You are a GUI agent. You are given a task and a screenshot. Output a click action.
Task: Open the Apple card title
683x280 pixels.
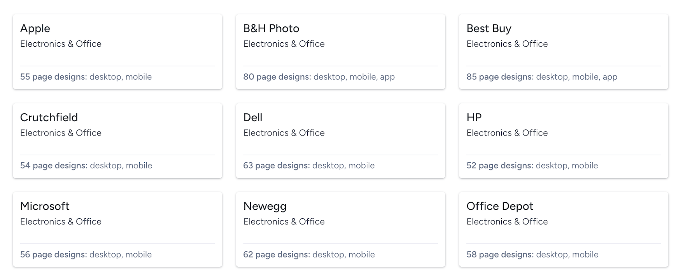(x=35, y=29)
